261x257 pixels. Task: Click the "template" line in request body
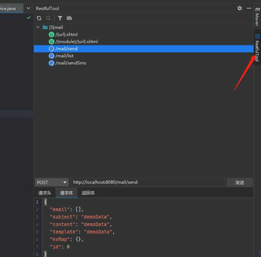(82, 232)
